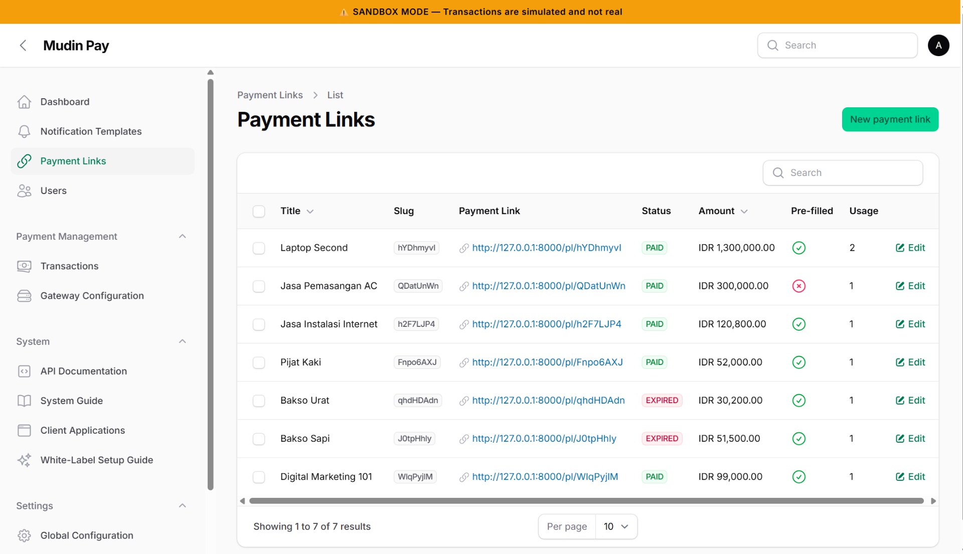The image size is (963, 554).
Task: Click the Users people icon
Action: [24, 191]
